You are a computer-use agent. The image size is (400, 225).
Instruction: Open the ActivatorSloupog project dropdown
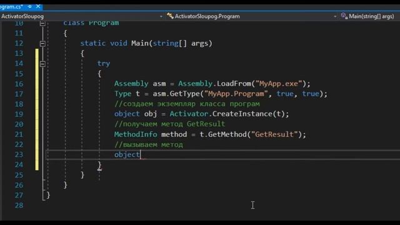point(161,16)
